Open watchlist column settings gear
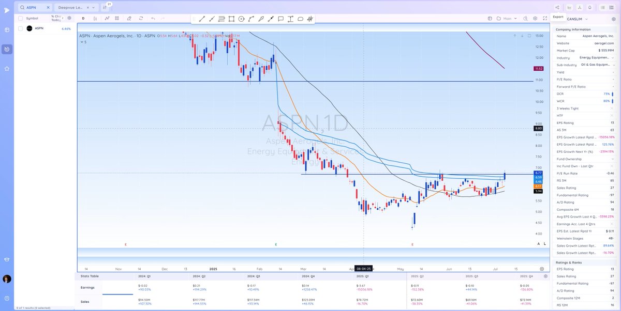Viewport: 621px width, 311px height. click(69, 18)
